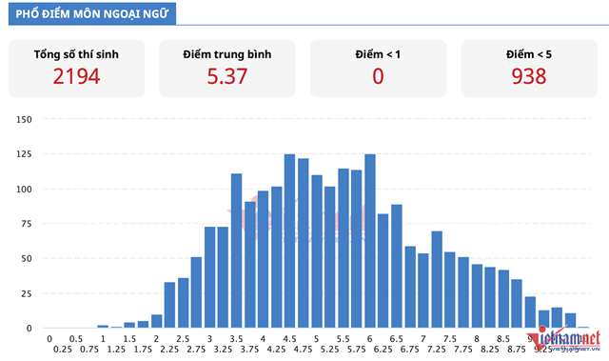Click the x-axis label 0.25
This screenshot has width=609, height=361.
tap(62, 350)
